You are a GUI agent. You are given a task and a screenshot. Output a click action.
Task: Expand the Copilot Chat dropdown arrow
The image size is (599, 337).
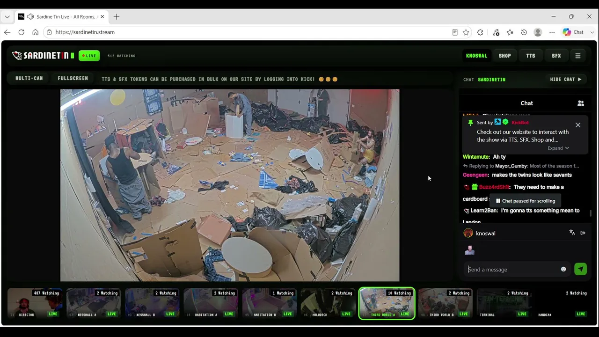tap(592, 32)
